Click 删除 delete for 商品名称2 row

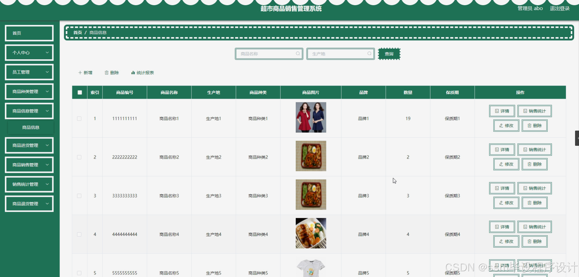click(x=535, y=164)
